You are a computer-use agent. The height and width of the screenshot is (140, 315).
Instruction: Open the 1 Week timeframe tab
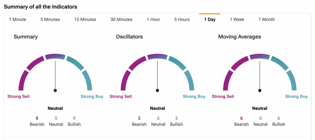click(x=237, y=19)
